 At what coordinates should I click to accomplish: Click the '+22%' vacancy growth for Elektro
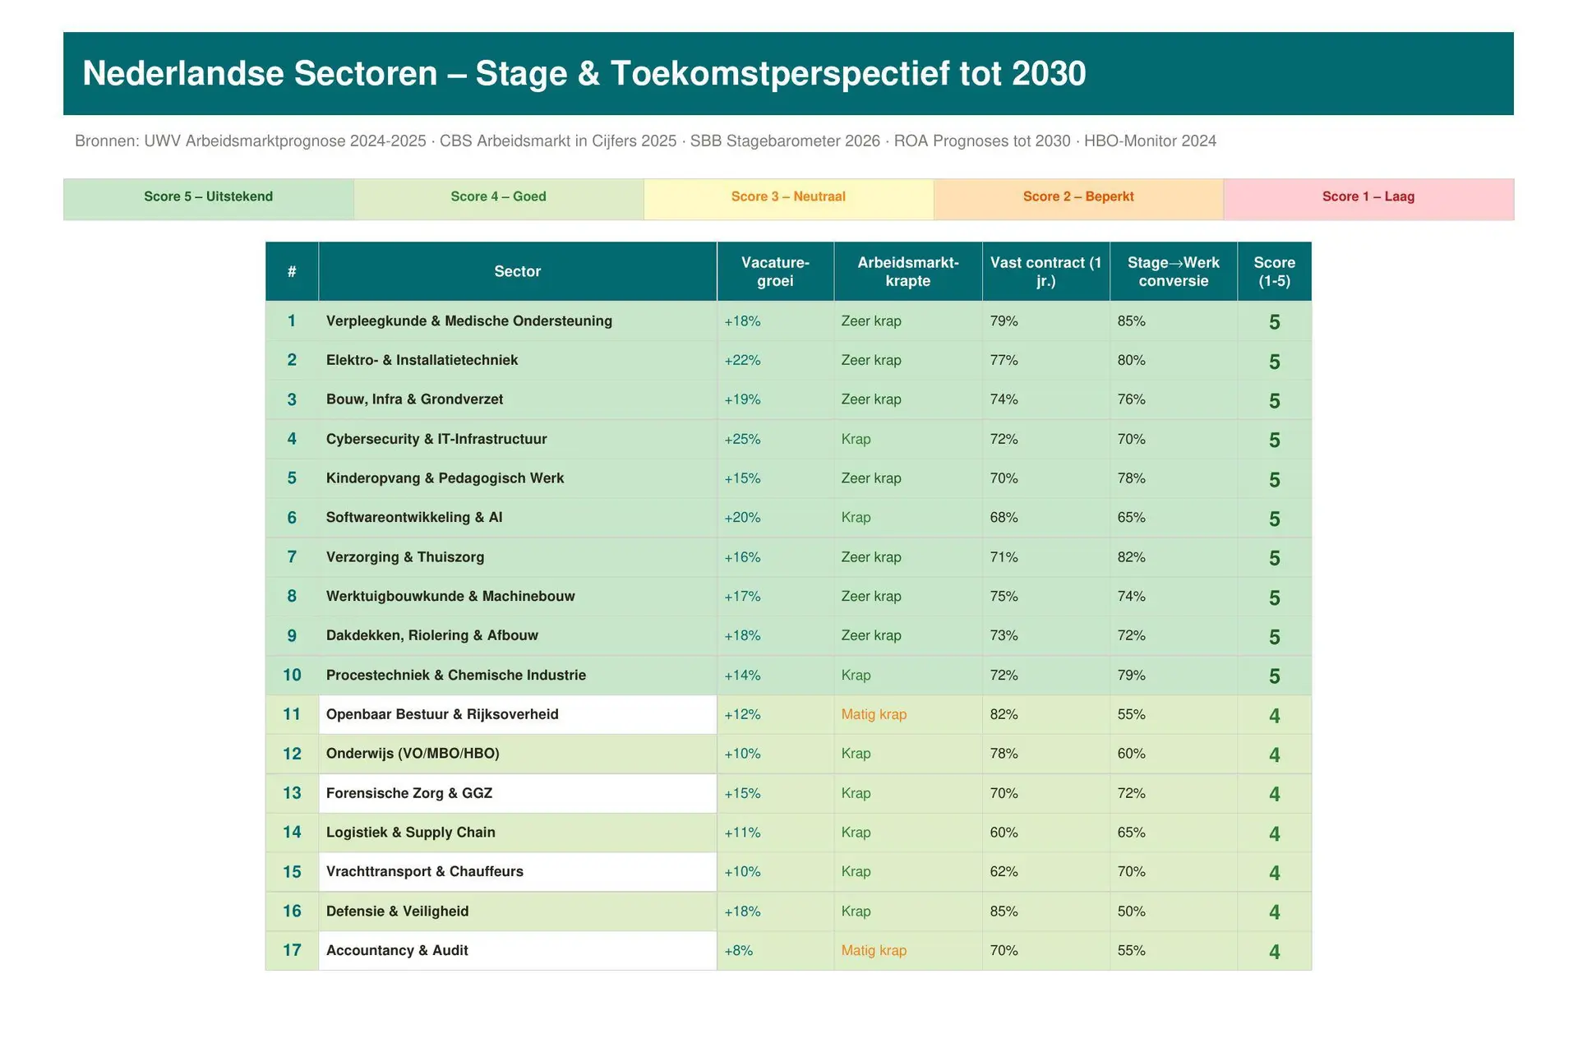tap(742, 360)
